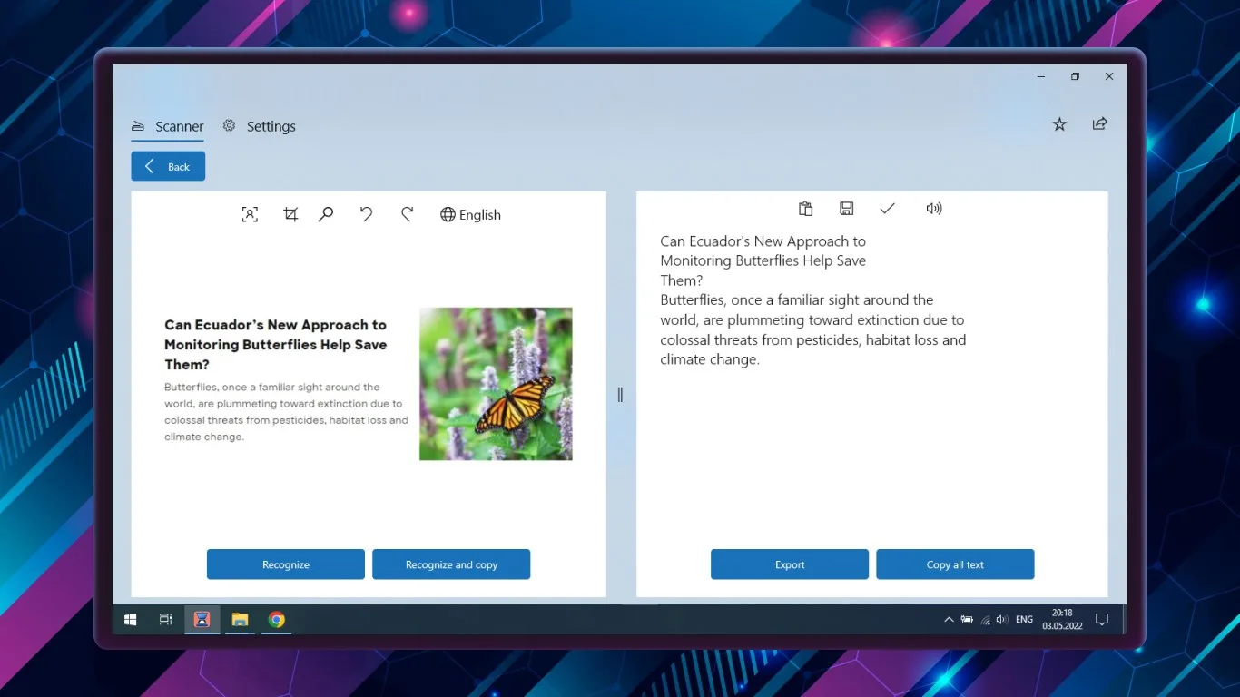Screen dimensions: 1240x697
Task: Save recognized text with floppy disk icon
Action: pyautogui.click(x=846, y=209)
